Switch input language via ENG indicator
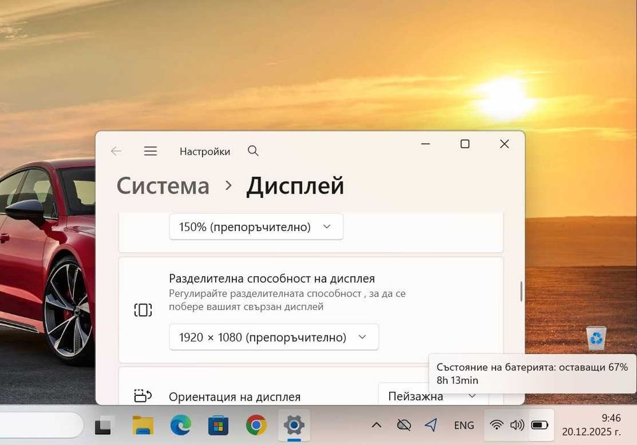The image size is (637, 445). tap(464, 425)
